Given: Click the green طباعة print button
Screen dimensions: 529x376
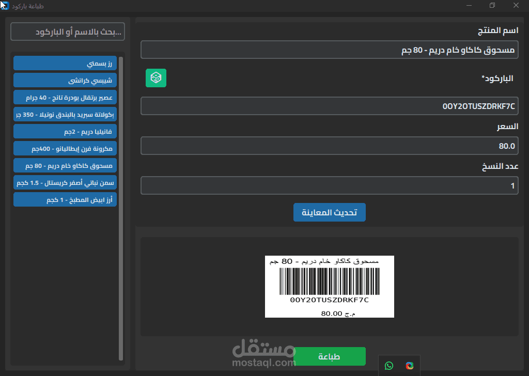Looking at the screenshot, I should (x=329, y=356).
